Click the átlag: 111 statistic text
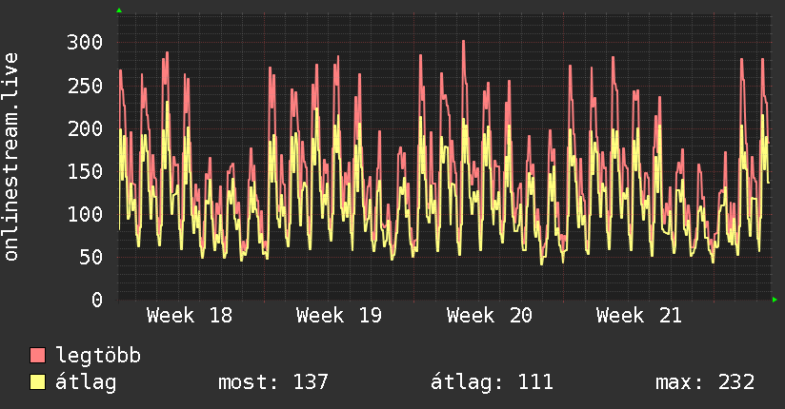This screenshot has width=785, height=409. [x=493, y=382]
